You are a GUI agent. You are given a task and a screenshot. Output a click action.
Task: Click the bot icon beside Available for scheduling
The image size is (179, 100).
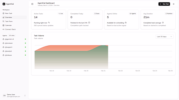126,23
